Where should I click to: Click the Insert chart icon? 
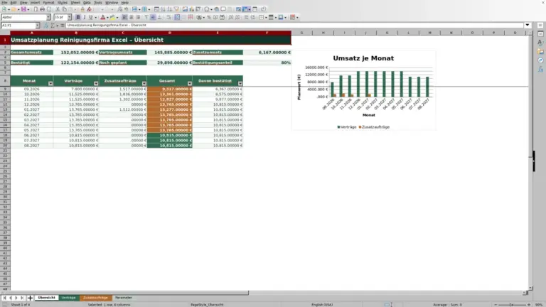[191, 9]
